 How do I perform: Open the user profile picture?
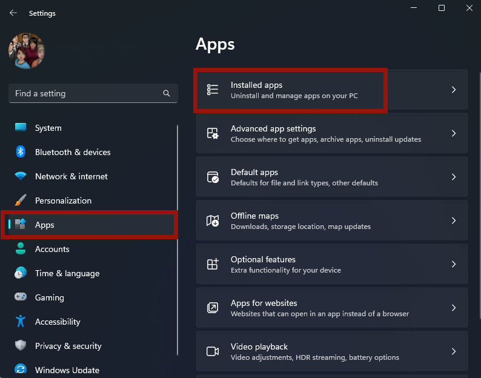(x=27, y=51)
